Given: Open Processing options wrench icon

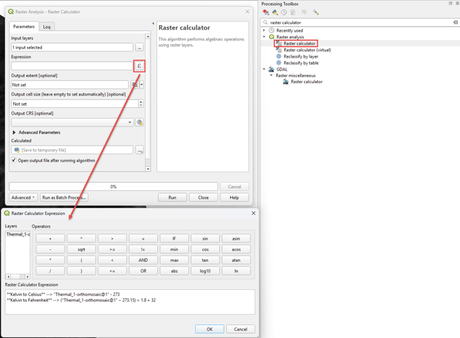Looking at the screenshot, I should (316, 12).
